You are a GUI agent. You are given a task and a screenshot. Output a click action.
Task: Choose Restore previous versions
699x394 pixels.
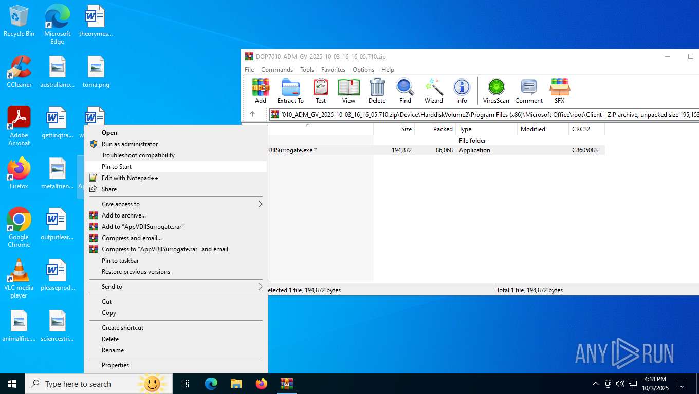(x=176, y=272)
